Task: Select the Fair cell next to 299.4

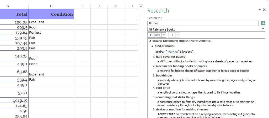Action: click(x=51, y=48)
